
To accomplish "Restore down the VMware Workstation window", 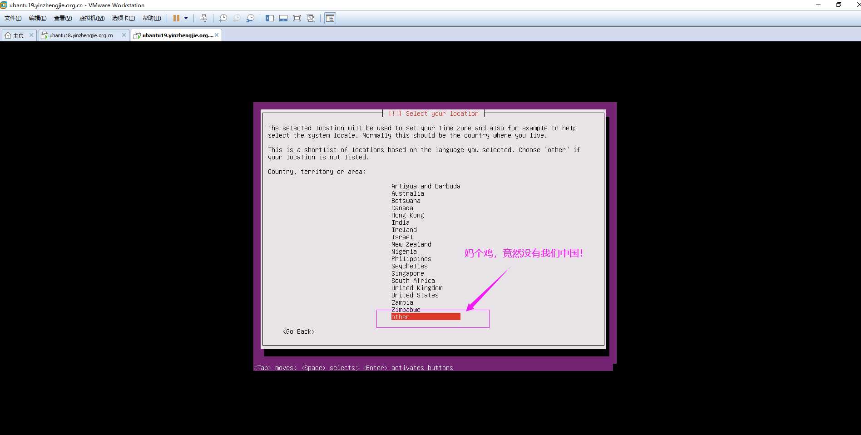I will (x=839, y=5).
